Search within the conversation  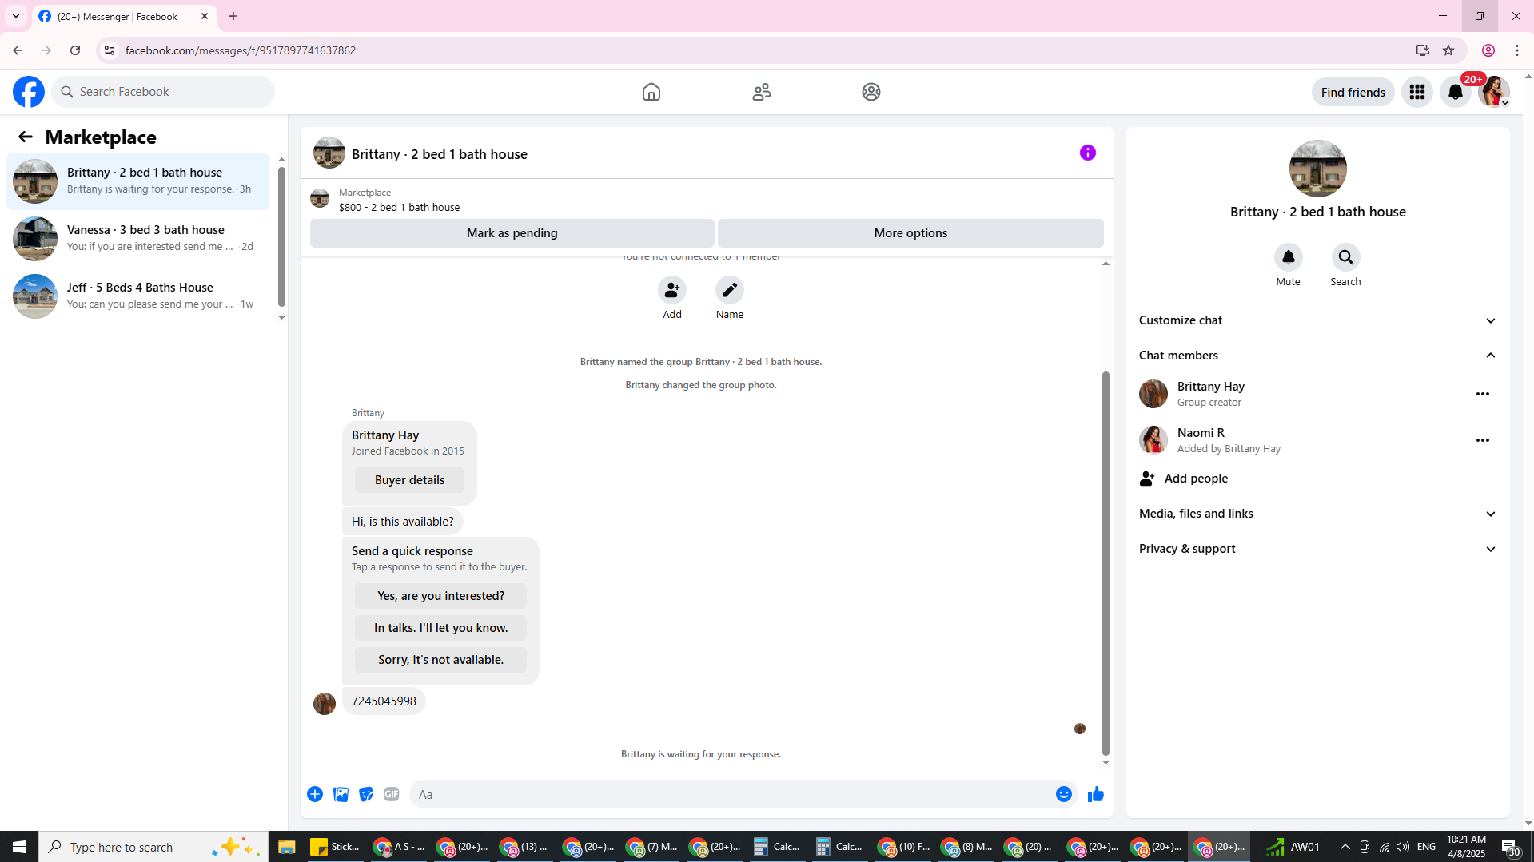pos(1345,257)
